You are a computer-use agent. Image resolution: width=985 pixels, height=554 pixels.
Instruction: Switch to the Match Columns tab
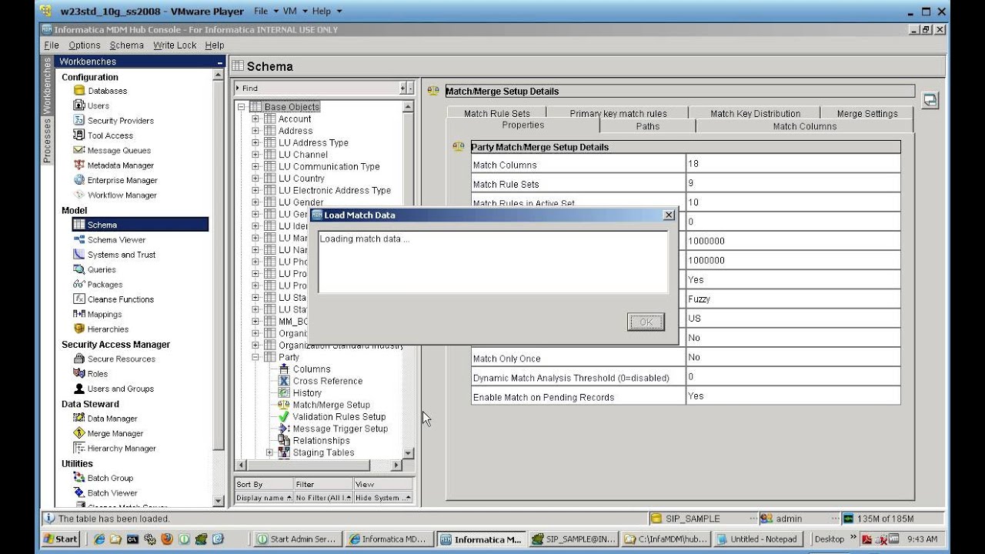(x=805, y=126)
